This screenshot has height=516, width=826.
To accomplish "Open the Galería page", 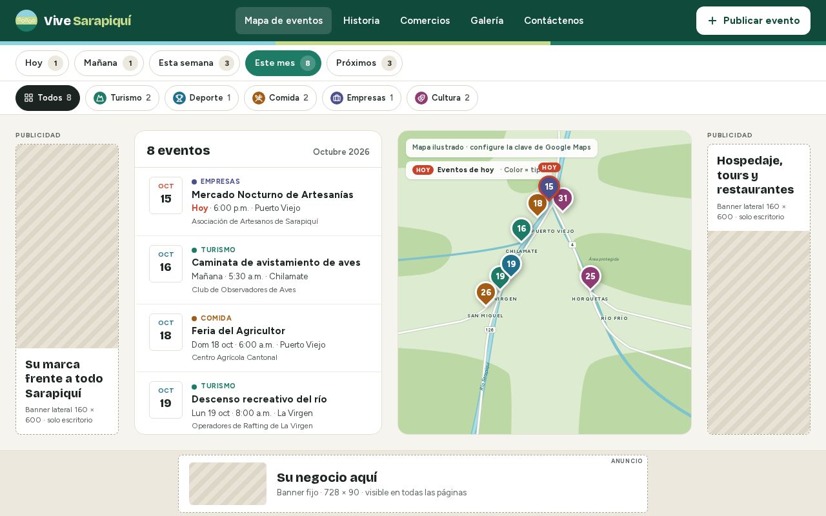I will click(487, 21).
